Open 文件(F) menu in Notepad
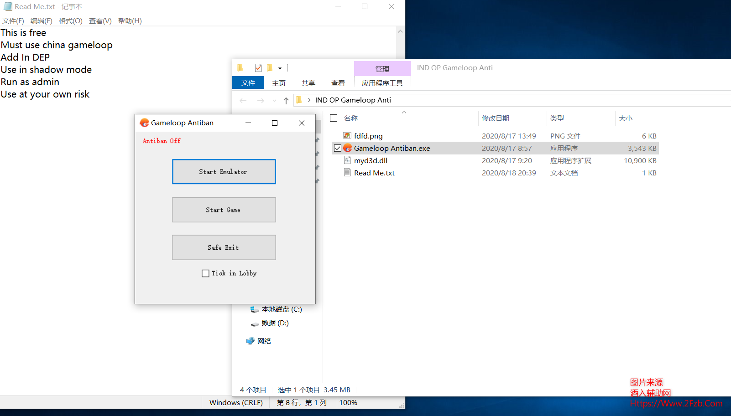This screenshot has height=416, width=731. click(13, 21)
